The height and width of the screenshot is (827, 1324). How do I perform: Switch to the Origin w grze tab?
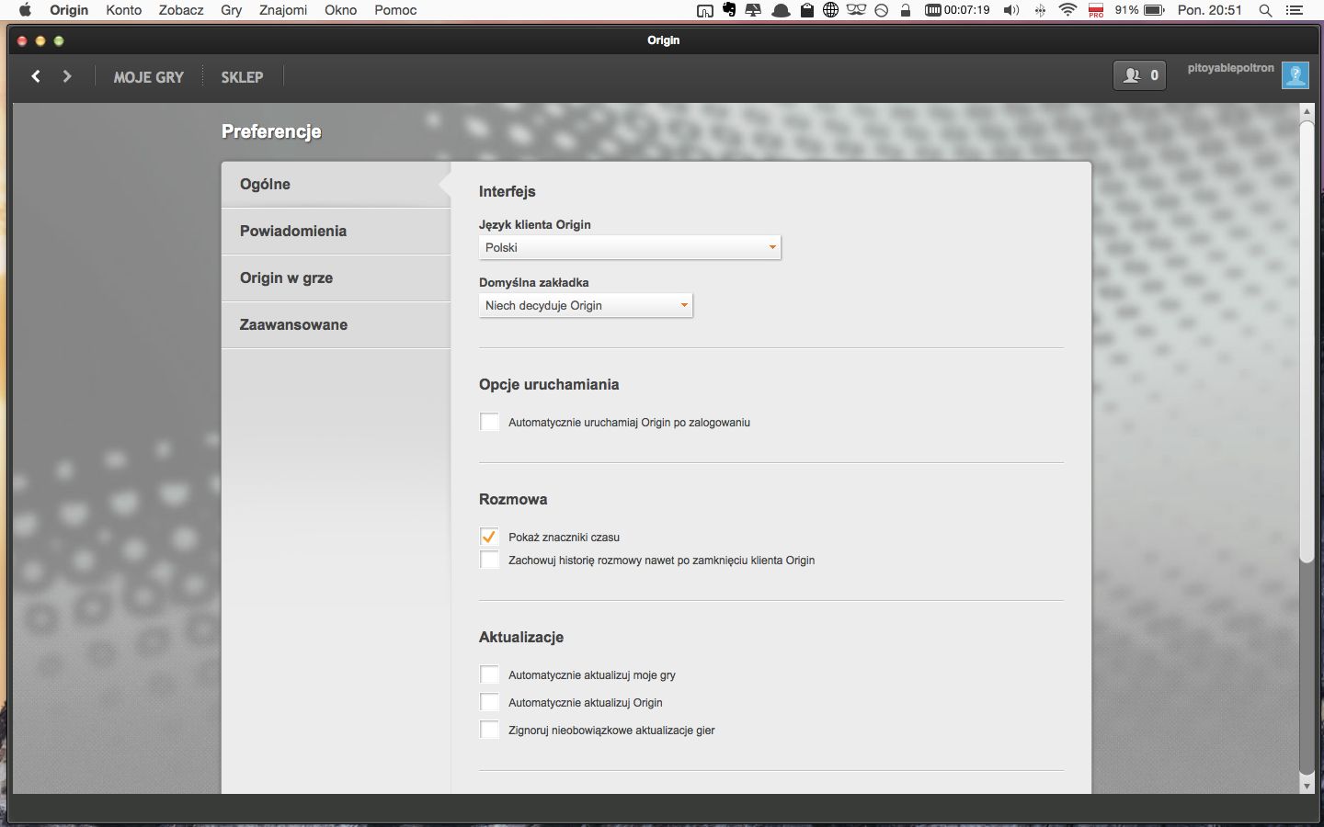click(336, 278)
